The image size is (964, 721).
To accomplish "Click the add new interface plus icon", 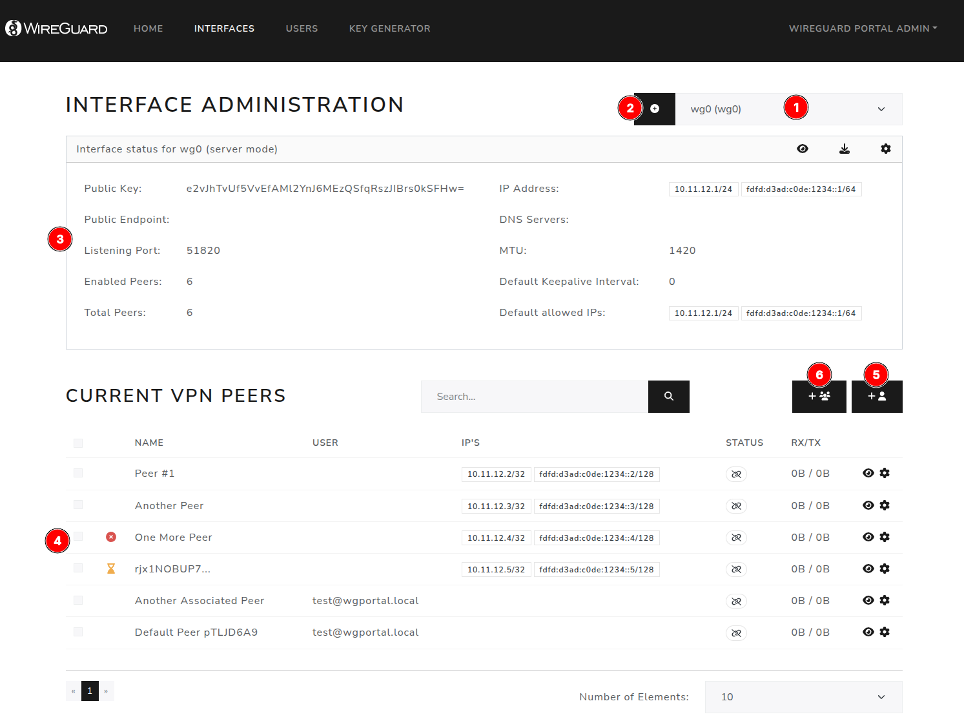I will [x=655, y=109].
